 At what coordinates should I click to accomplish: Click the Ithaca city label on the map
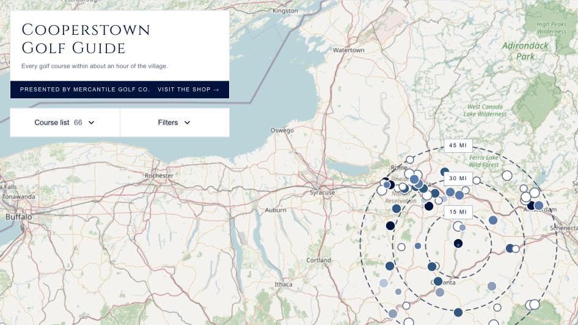pyautogui.click(x=284, y=284)
